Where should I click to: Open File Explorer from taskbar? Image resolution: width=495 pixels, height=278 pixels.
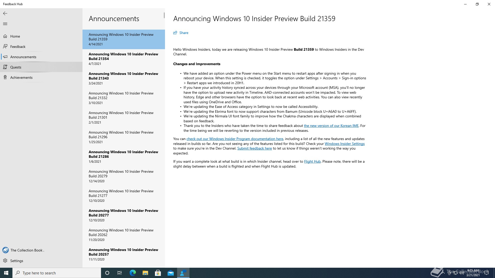145,273
